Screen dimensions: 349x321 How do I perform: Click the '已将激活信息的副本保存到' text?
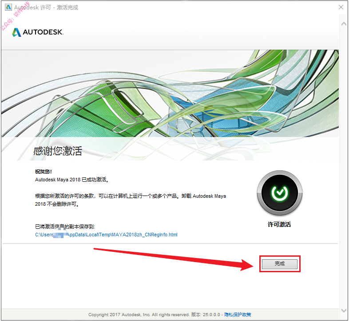pyautogui.click(x=65, y=227)
